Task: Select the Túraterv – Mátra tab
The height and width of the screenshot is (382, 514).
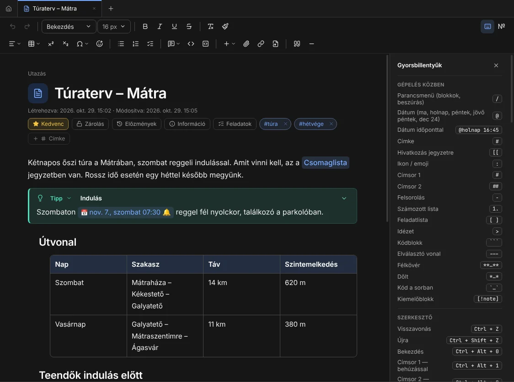Action: (59, 9)
